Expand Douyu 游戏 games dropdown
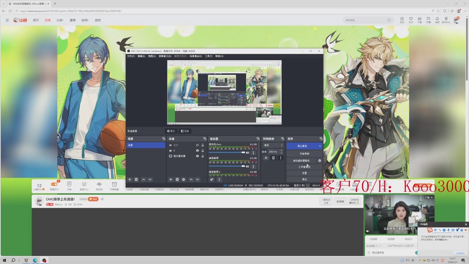 point(84,20)
